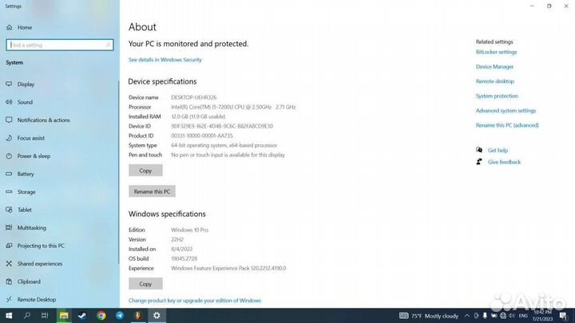Click the Get help link text
This screenshot has width=575, height=323.
point(498,150)
